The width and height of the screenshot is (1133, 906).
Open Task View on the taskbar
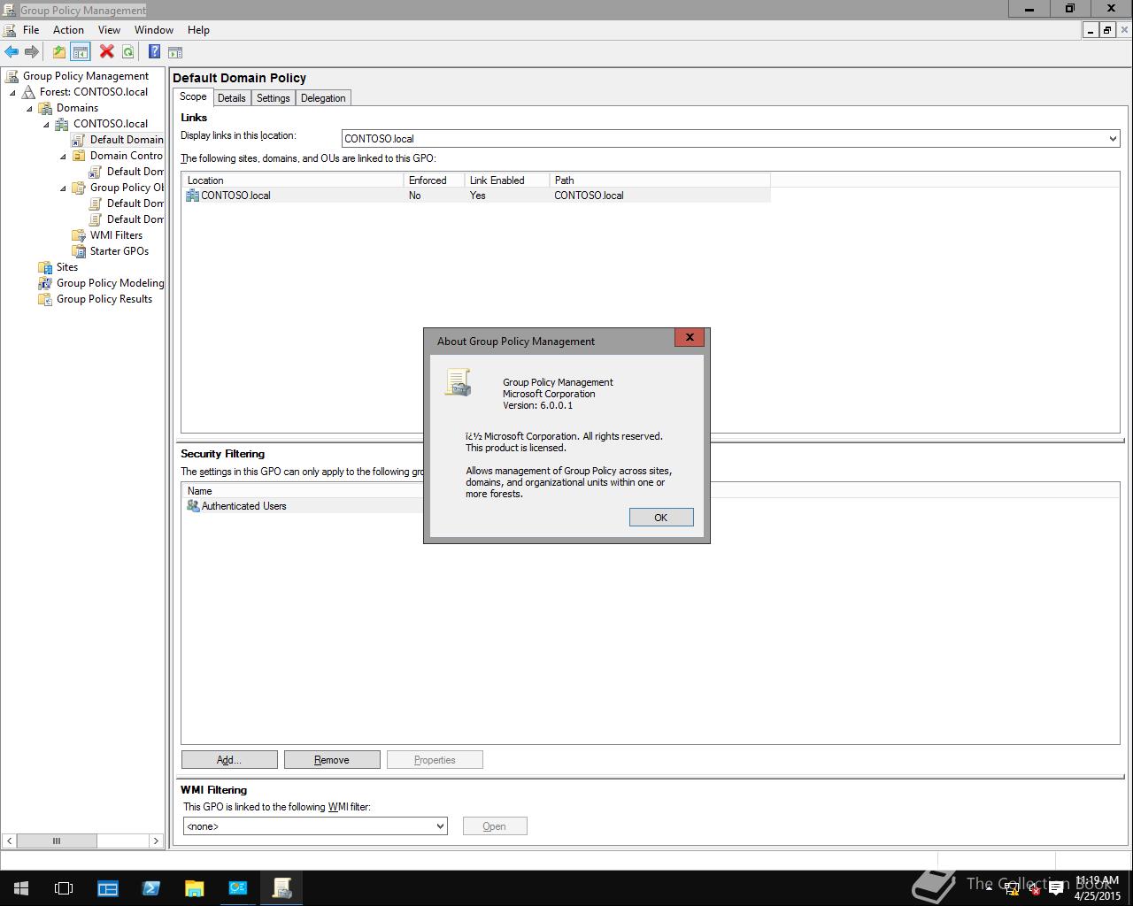(64, 888)
